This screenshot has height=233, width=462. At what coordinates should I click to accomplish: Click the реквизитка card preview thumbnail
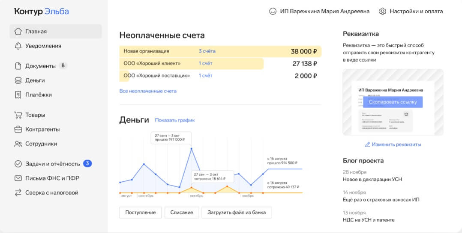point(393,102)
